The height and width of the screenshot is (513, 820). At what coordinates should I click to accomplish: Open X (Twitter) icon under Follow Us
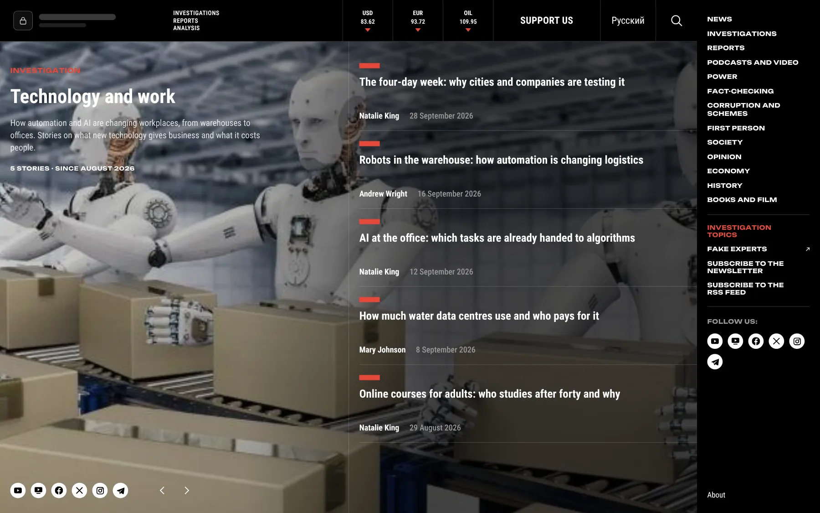(776, 341)
